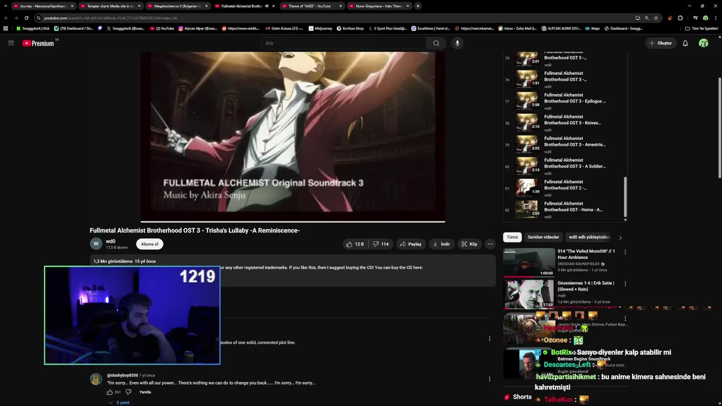
Task: Click the search magnifier button
Action: (436, 43)
